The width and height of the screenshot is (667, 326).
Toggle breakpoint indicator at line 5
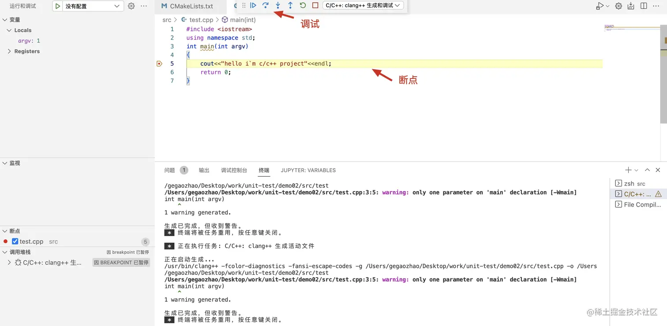(x=159, y=63)
